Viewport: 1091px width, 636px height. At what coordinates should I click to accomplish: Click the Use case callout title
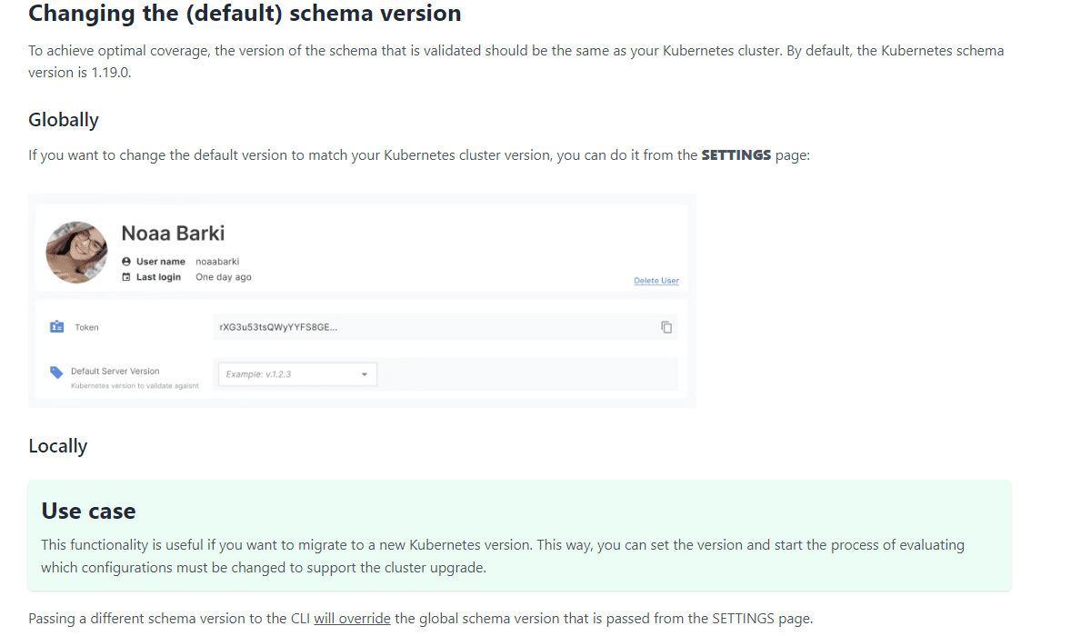click(x=88, y=511)
